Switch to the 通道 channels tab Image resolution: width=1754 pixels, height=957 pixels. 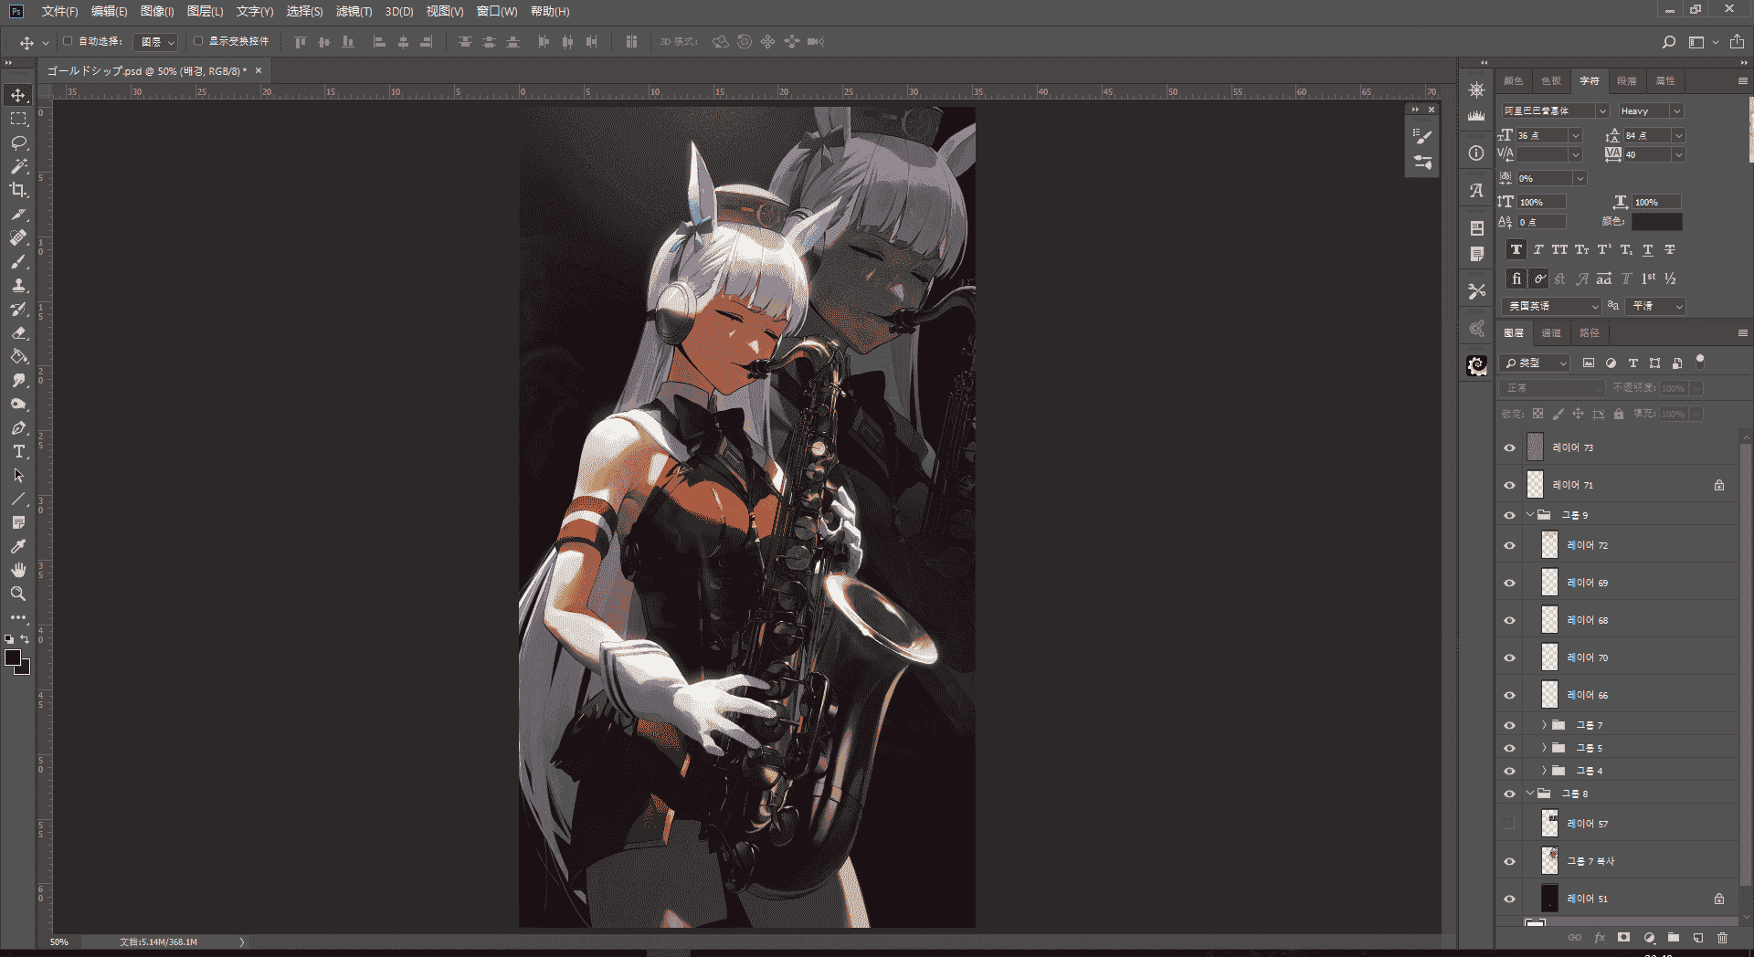tap(1551, 333)
